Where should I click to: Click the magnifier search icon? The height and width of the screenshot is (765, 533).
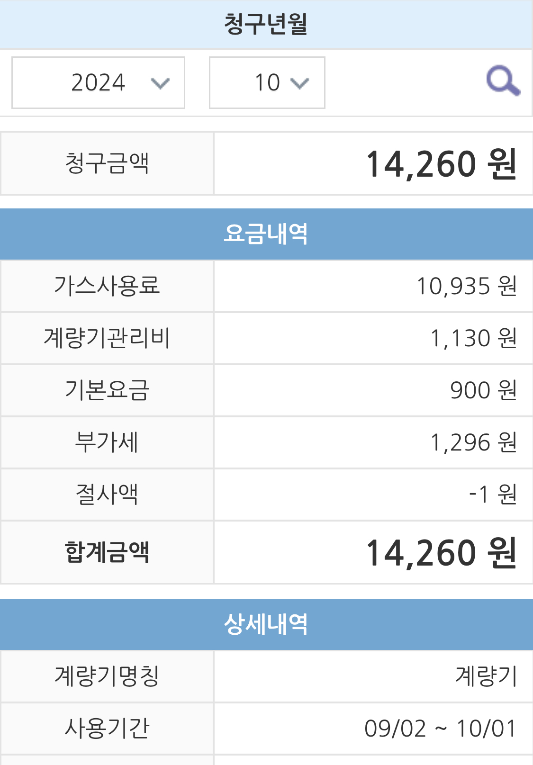pos(503,81)
